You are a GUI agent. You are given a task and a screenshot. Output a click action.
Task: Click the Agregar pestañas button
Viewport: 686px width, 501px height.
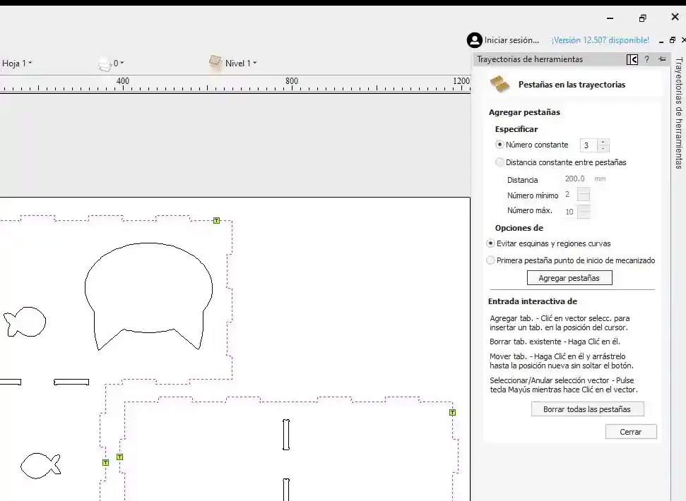pos(569,278)
